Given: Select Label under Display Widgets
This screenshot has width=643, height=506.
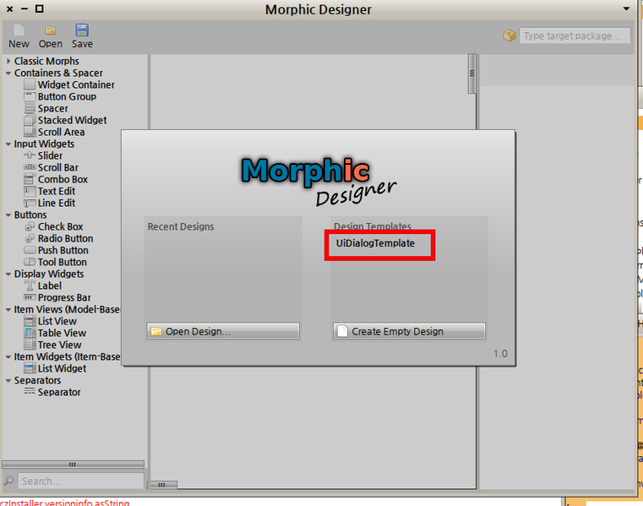Looking at the screenshot, I should coord(49,286).
